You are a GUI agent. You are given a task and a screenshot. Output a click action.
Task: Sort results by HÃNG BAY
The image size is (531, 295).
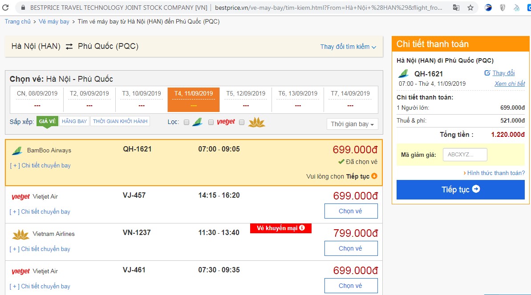[x=74, y=121]
